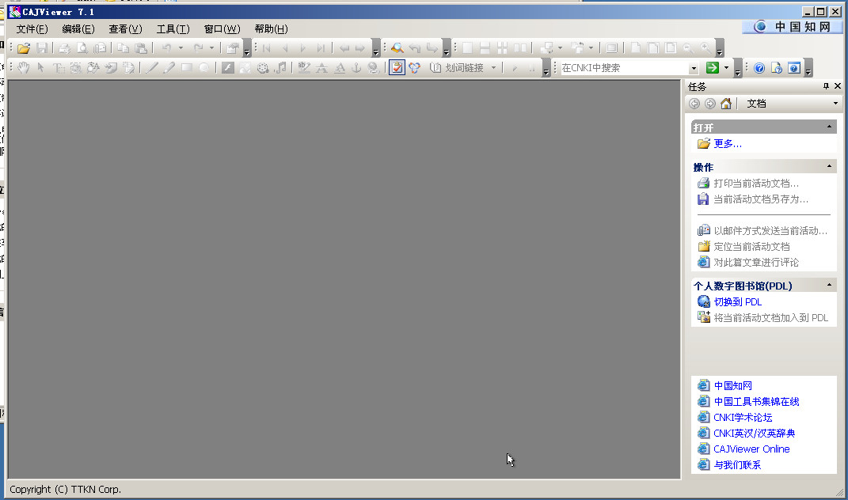Go to last page navigation icon
848x500 pixels.
pos(321,48)
